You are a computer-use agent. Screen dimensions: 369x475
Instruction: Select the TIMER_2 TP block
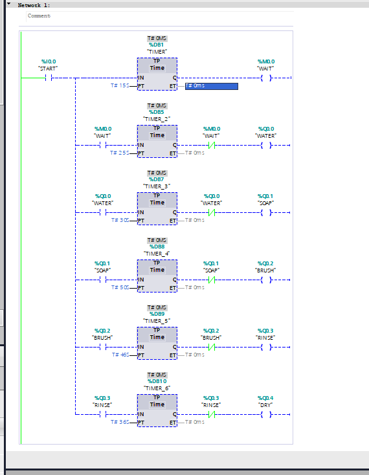(x=157, y=142)
